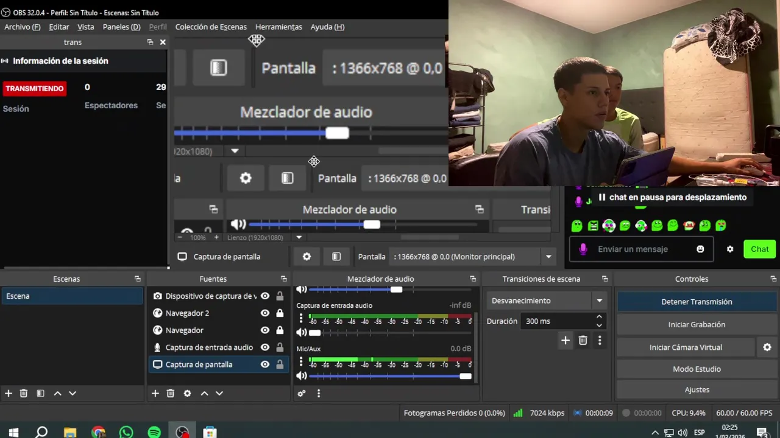Image resolution: width=780 pixels, height=438 pixels.
Task: Add a new scene in Escenas panel
Action: 9,394
